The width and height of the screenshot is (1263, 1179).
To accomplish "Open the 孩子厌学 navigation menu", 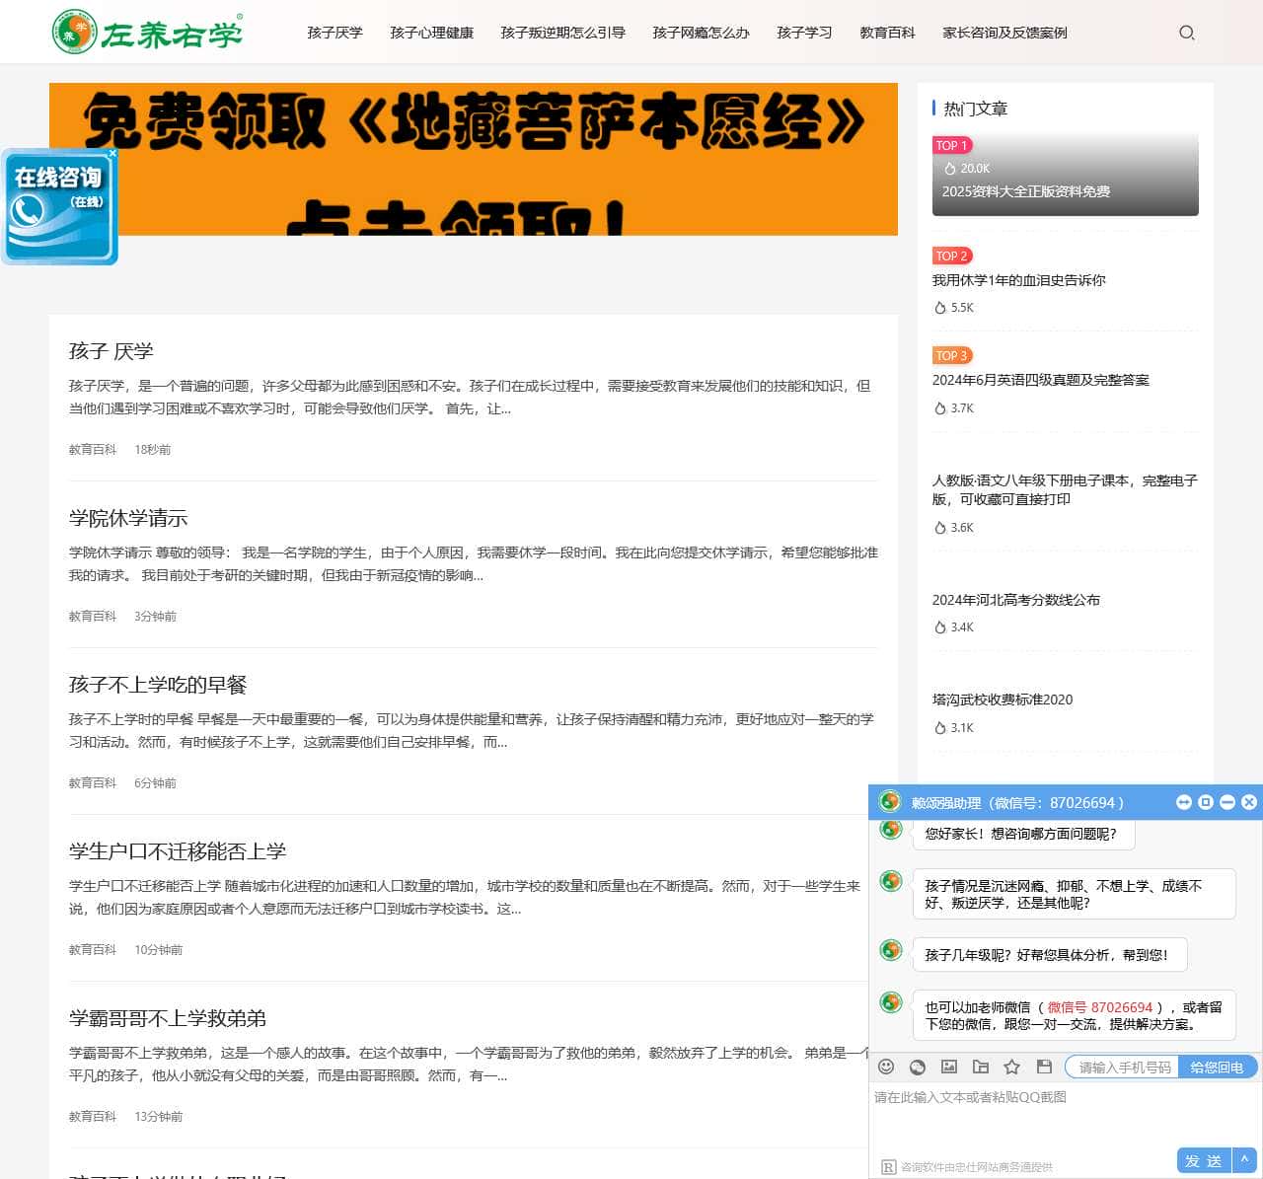I will coord(334,33).
